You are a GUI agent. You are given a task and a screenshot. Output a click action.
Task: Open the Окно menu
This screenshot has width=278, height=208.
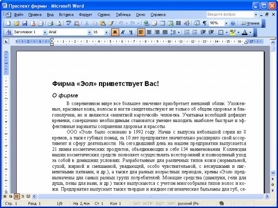[140, 15]
